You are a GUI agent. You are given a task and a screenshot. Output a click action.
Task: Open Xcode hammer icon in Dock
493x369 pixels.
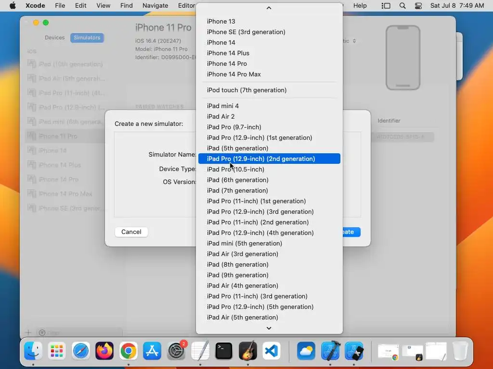330,351
